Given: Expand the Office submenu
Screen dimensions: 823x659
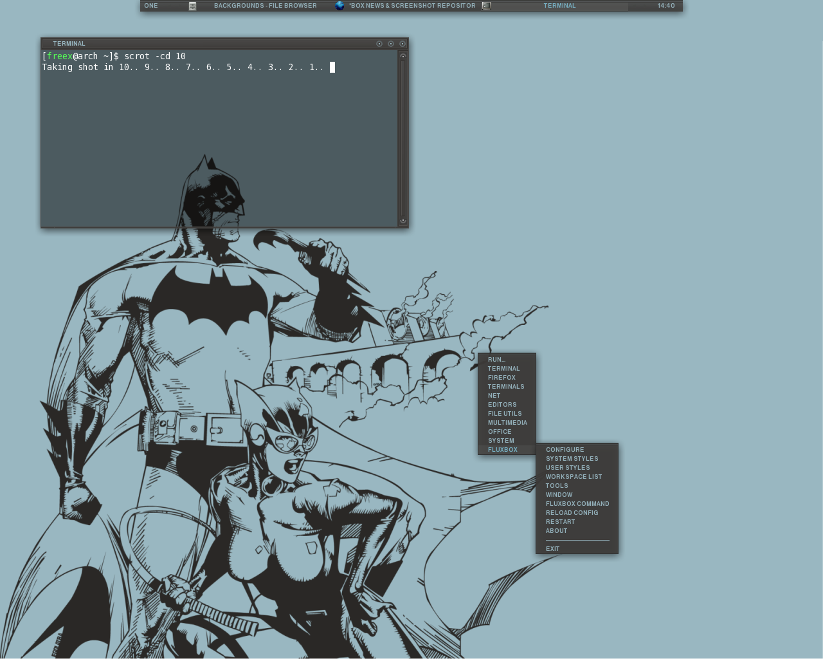Looking at the screenshot, I should (507, 432).
